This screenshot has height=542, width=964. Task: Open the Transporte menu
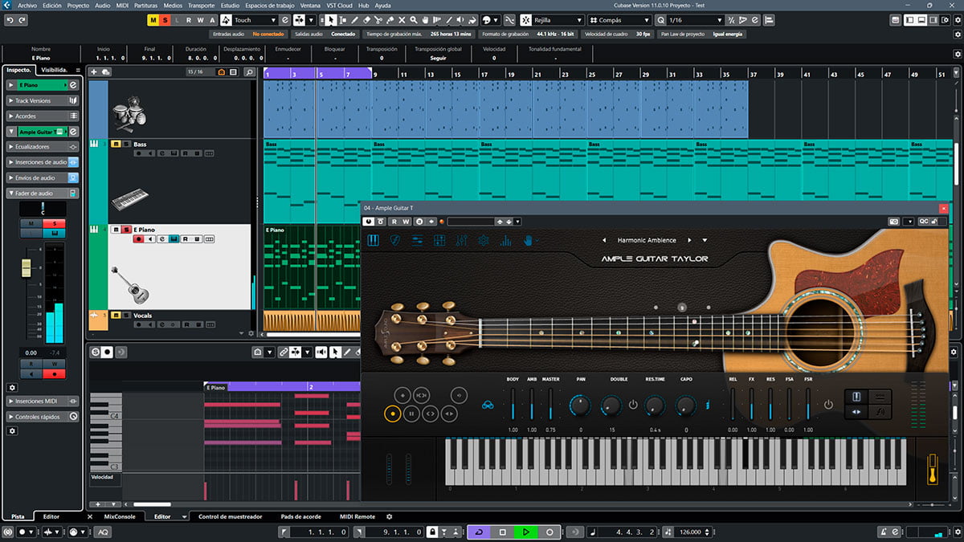pos(201,5)
